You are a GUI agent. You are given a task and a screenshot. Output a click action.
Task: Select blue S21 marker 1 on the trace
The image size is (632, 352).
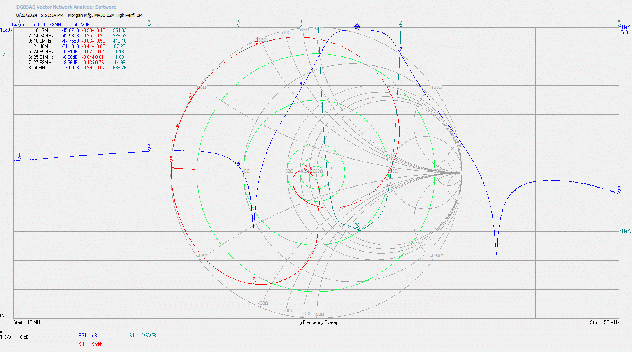[x=19, y=157]
